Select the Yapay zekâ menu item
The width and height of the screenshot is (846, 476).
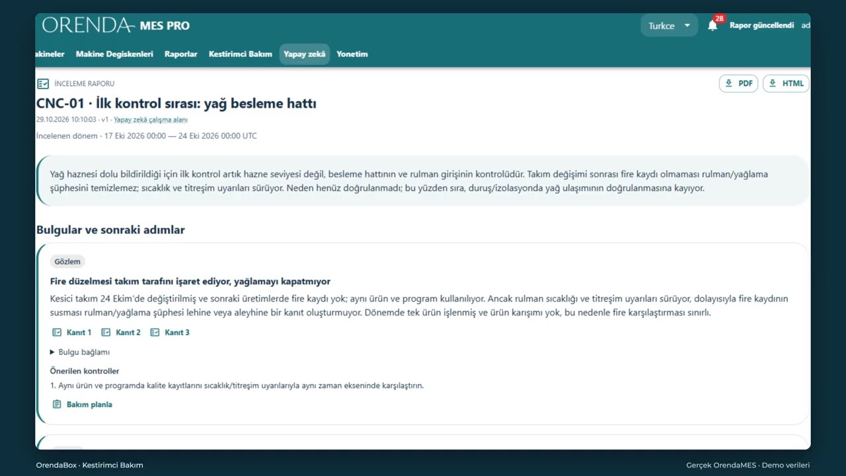pos(305,54)
